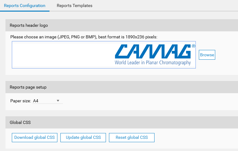Click the image format instruction text
238x151 pixels.
[x=84, y=37]
